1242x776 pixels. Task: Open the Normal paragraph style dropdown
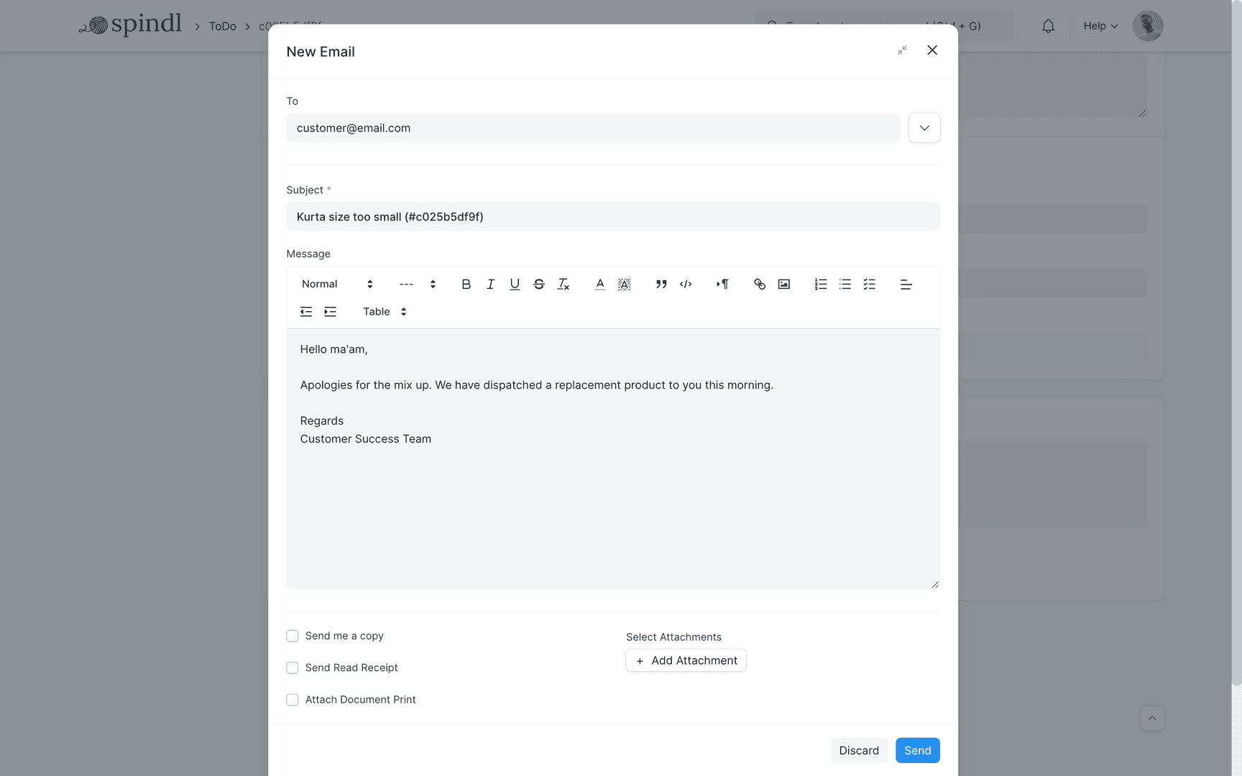click(x=335, y=284)
